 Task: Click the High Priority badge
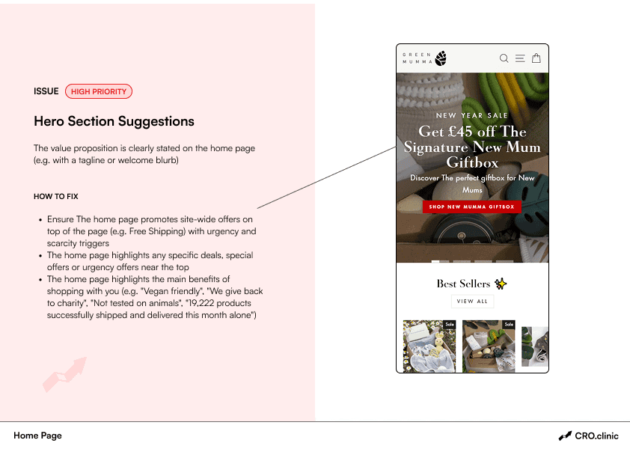[99, 91]
